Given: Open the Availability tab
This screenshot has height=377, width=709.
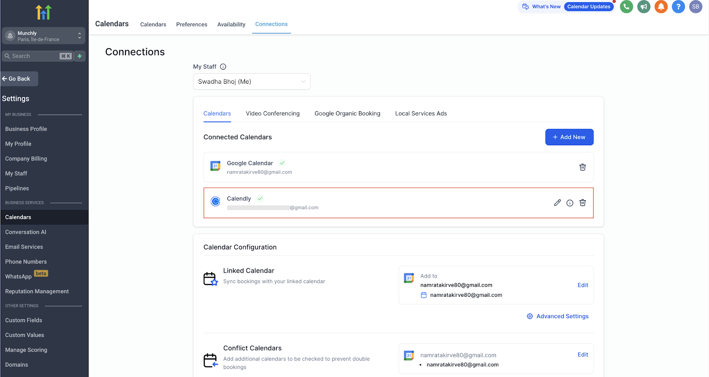Looking at the screenshot, I should tap(231, 24).
